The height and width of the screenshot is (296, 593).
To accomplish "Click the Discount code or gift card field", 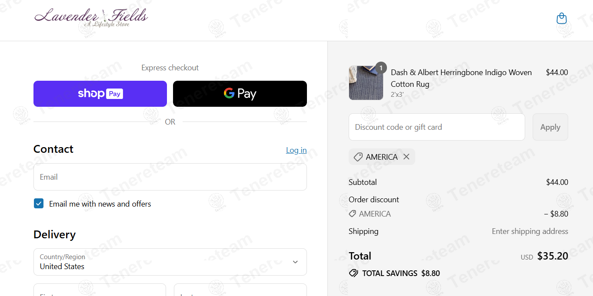I will (x=436, y=127).
